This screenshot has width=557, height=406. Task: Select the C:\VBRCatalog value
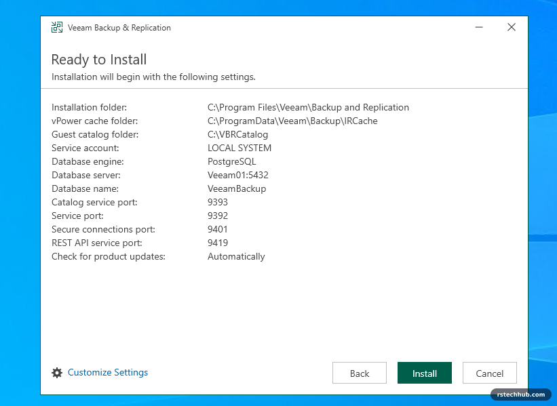pos(237,134)
